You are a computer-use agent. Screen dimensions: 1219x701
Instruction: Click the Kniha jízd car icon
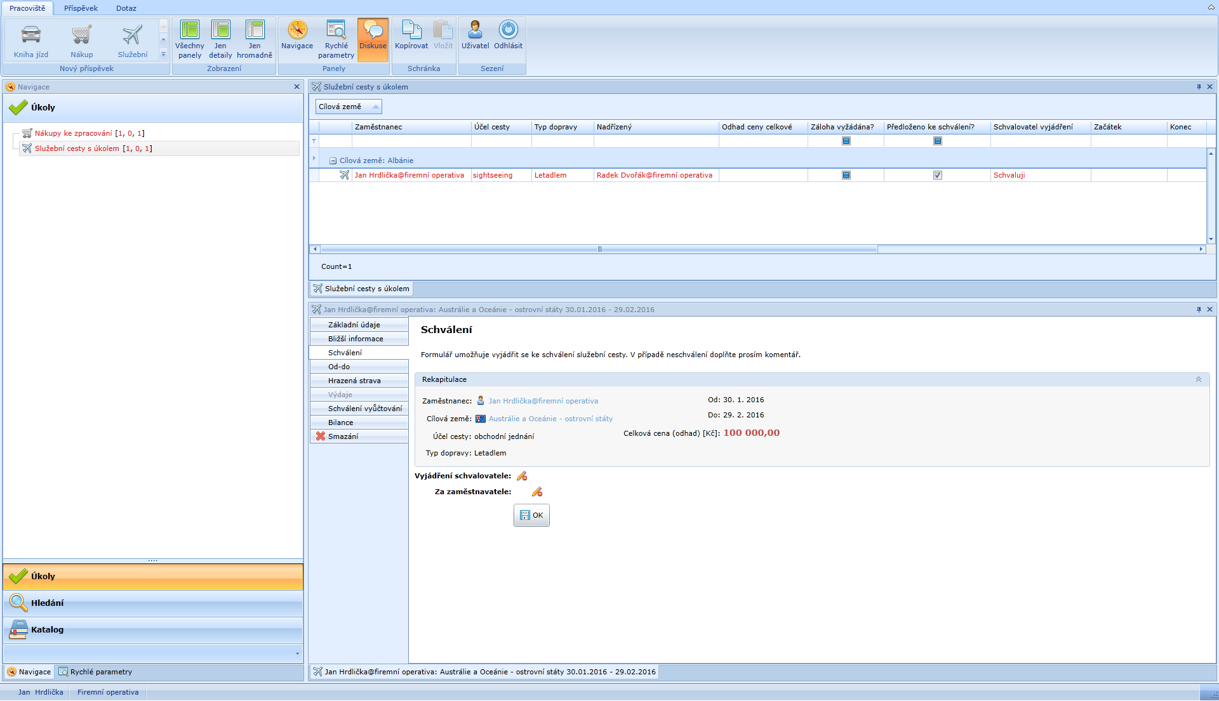30,36
